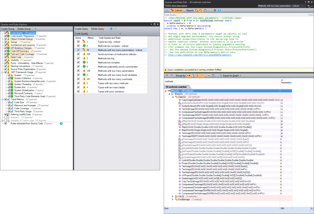The width and height of the screenshot is (314, 214).
Task: Click the Save query floppy disk icon
Action: [167, 10]
